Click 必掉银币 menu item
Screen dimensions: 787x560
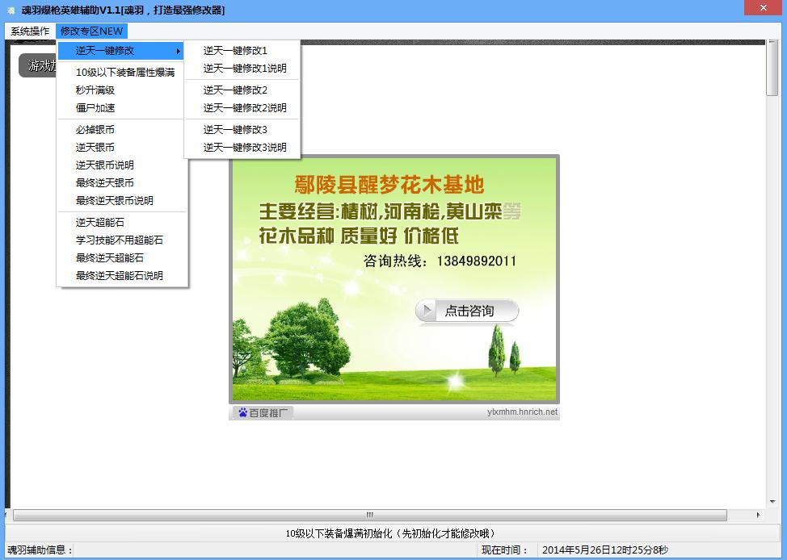[x=95, y=130]
